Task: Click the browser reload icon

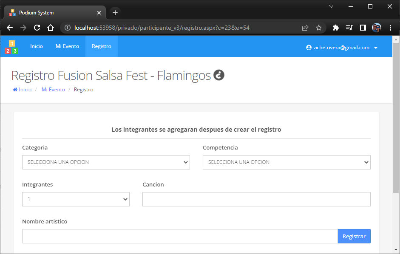Action: coord(37,28)
